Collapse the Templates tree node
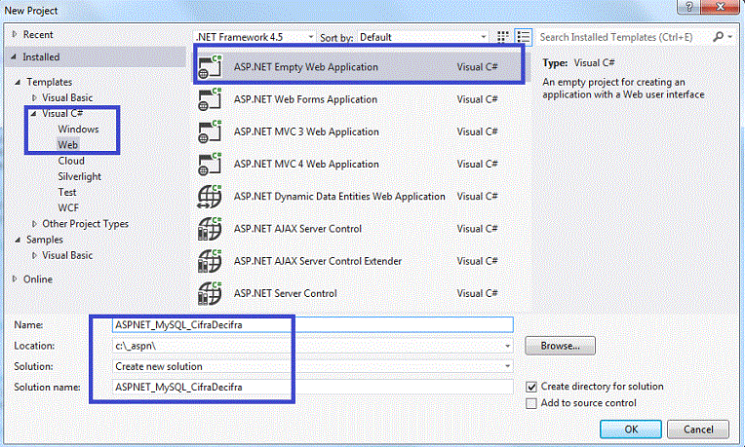Screen dimensions: 745x447 click(18, 82)
